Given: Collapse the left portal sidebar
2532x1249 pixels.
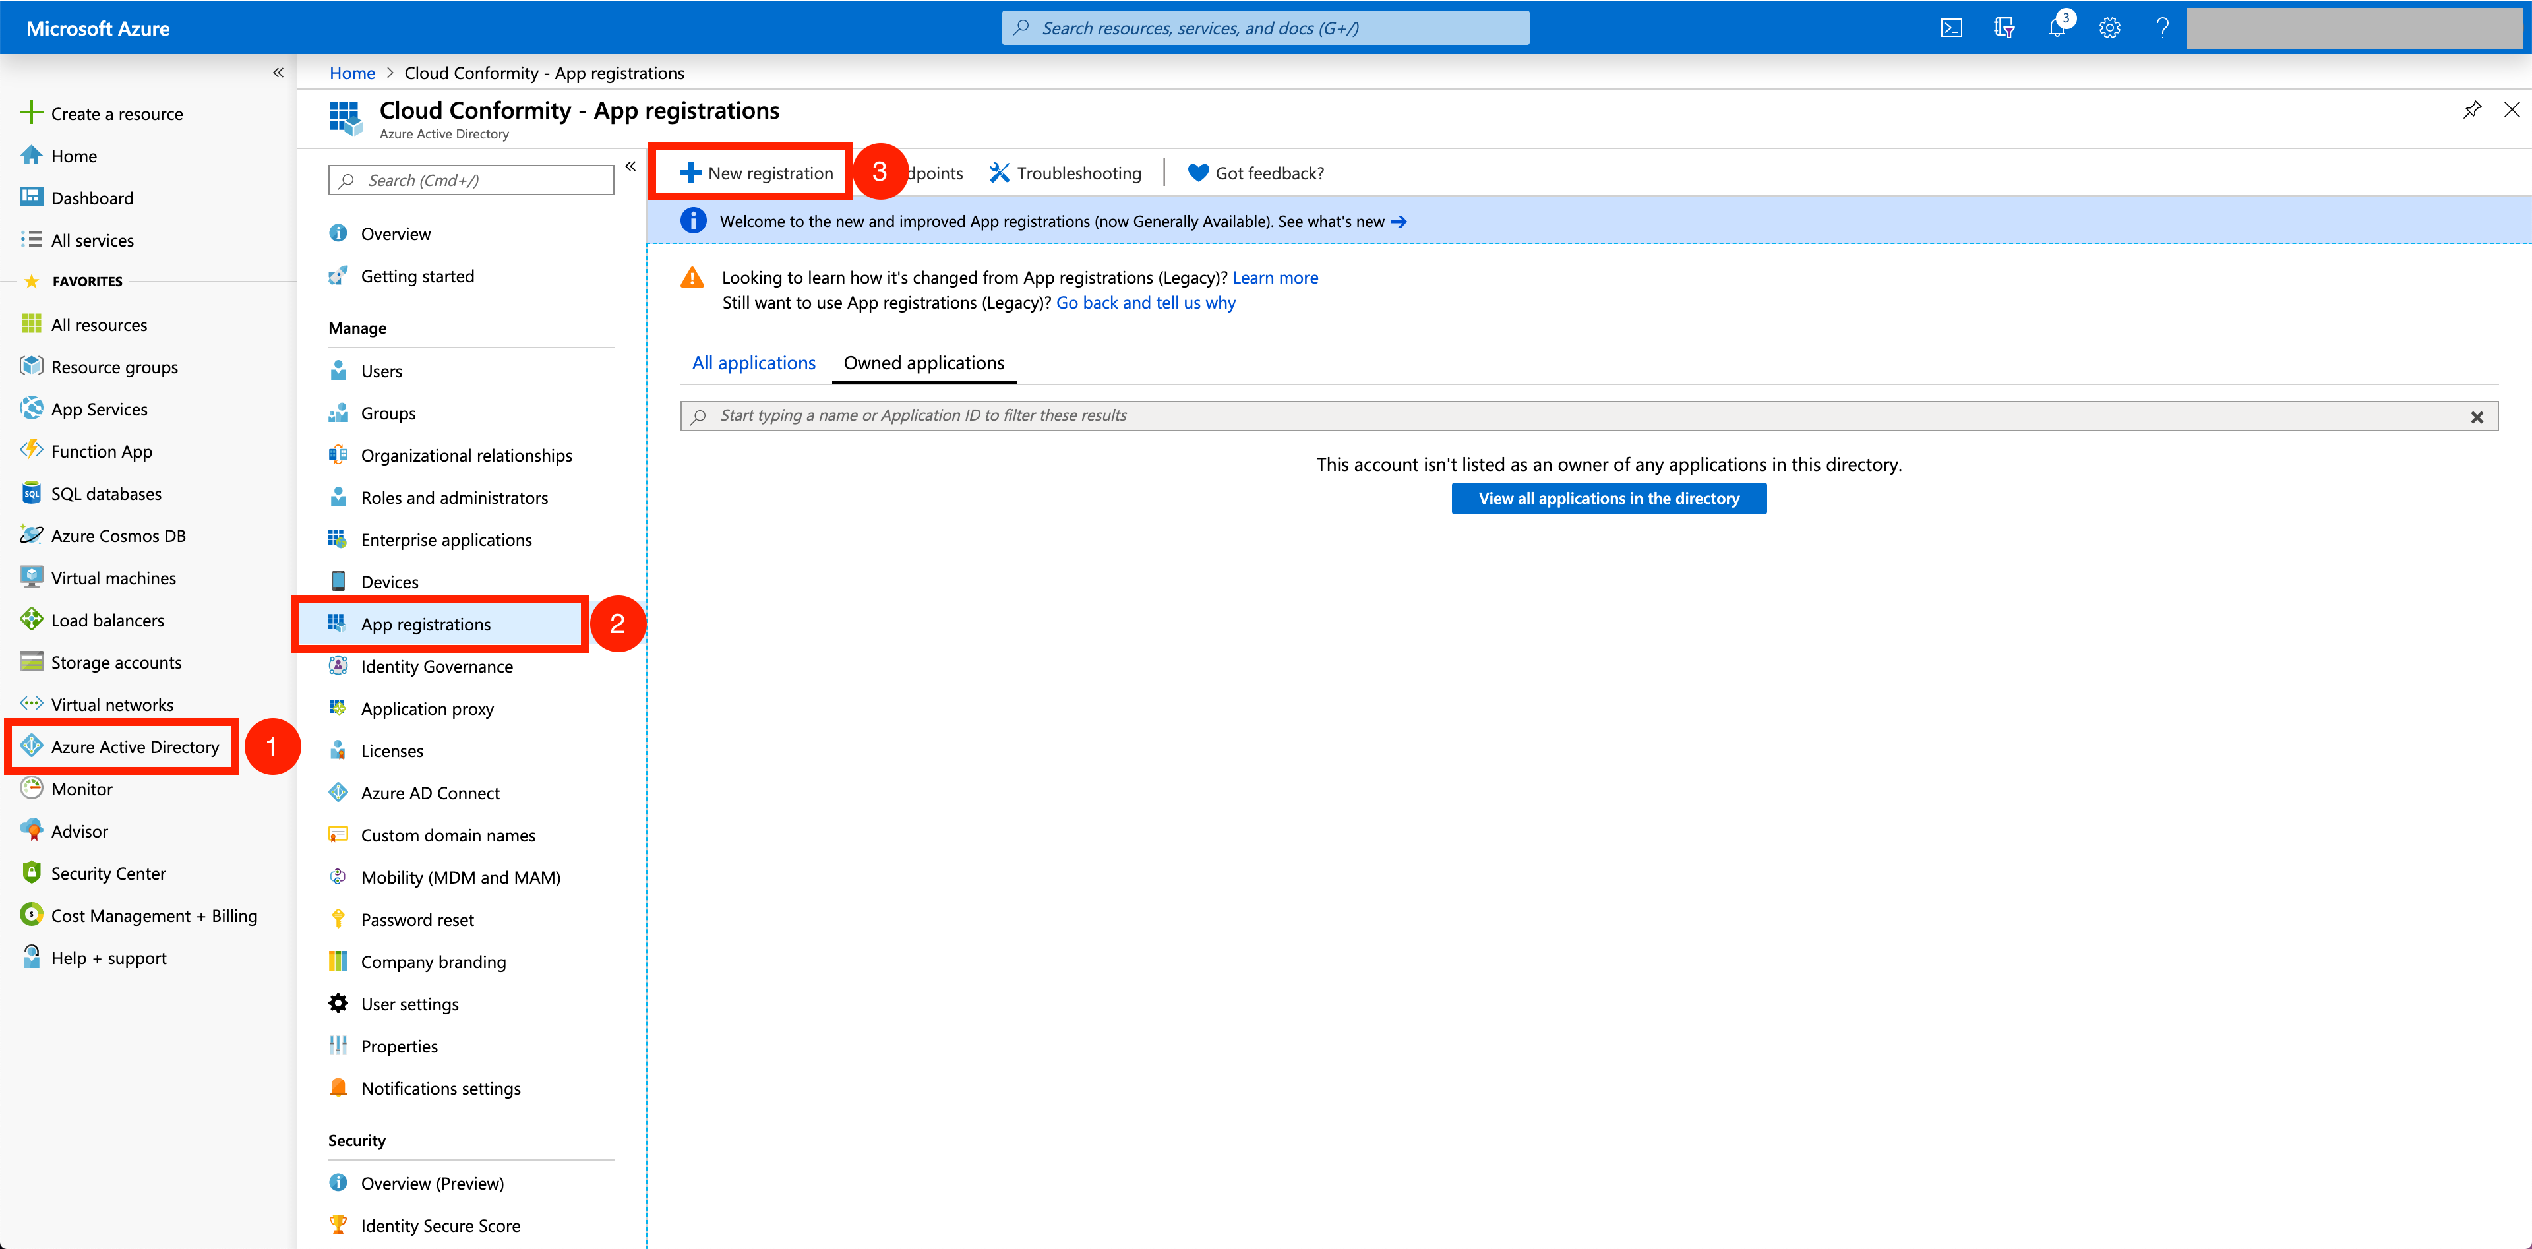Looking at the screenshot, I should click(278, 73).
